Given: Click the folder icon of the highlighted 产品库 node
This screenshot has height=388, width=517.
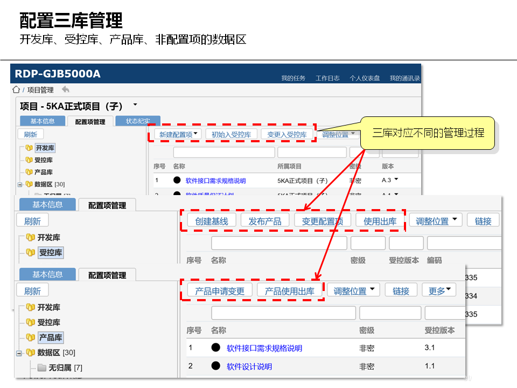Looking at the screenshot, I should tap(31, 337).
